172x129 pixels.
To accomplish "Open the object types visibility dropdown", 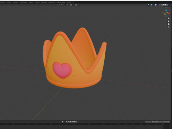I will [x=149, y=5].
